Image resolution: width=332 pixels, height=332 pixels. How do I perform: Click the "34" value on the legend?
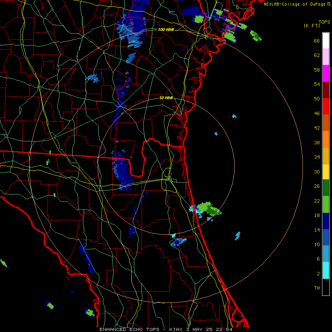pyautogui.click(x=317, y=157)
